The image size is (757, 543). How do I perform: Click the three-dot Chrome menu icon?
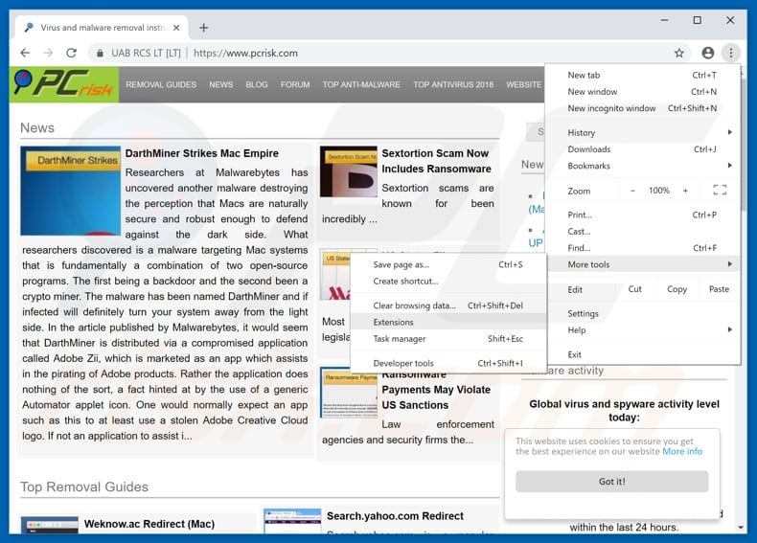731,53
